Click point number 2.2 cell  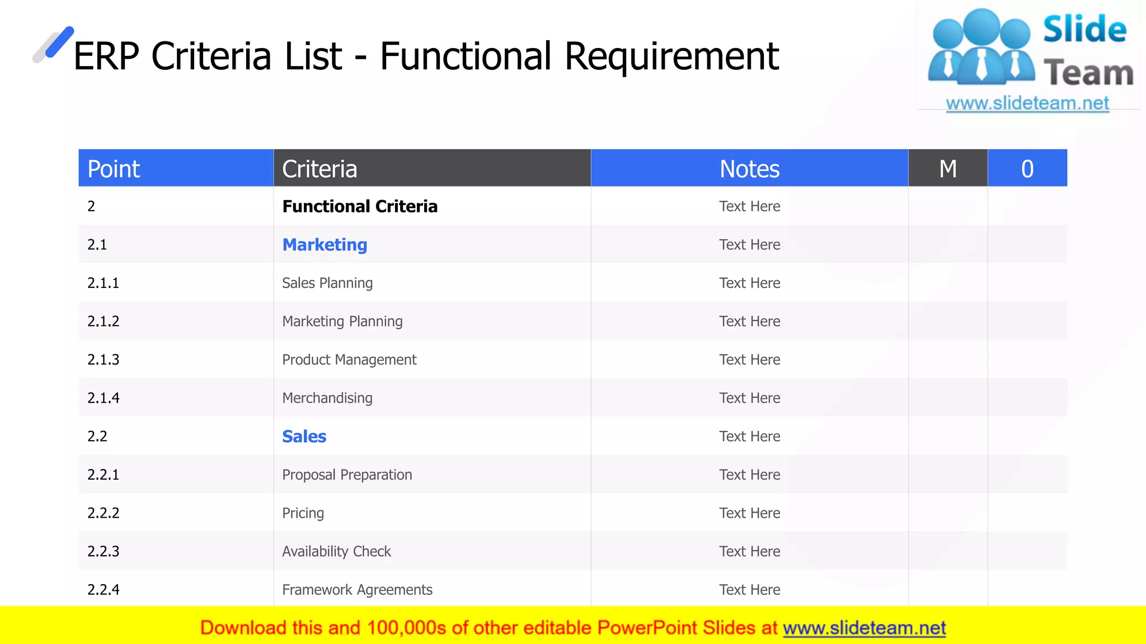[176, 436]
